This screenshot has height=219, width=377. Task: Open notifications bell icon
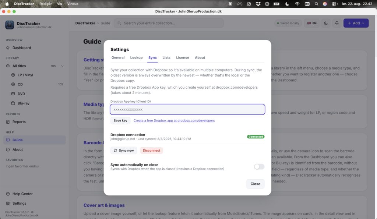[337, 23]
